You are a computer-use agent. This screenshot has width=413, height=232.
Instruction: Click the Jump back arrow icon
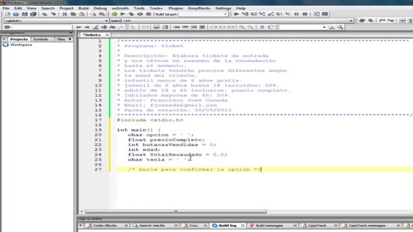(x=78, y=27)
